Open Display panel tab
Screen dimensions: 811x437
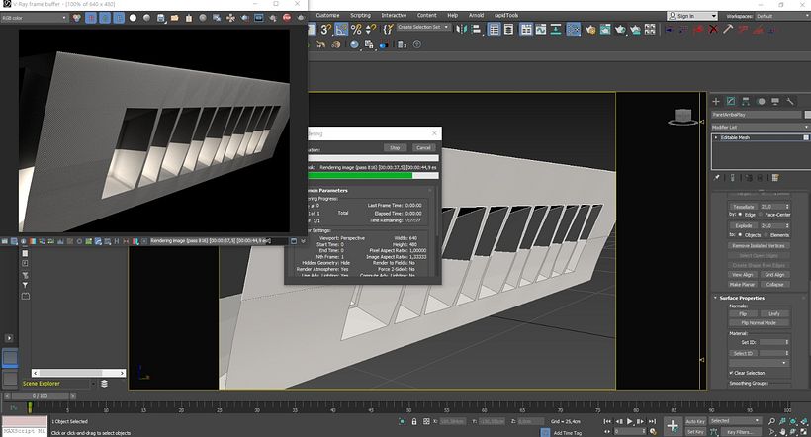click(775, 102)
